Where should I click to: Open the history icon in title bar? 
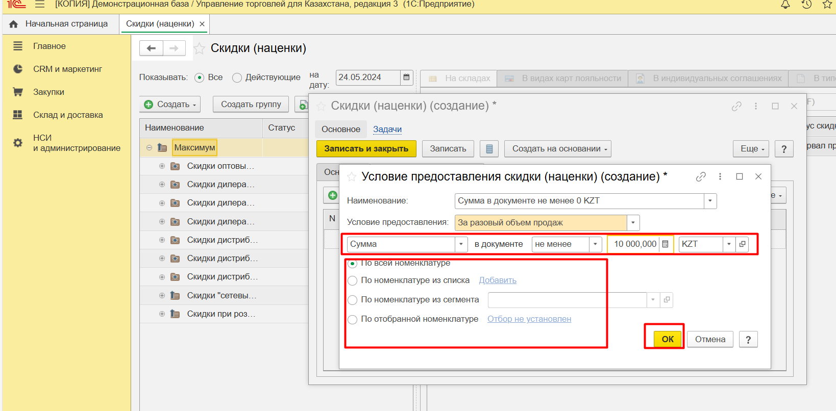pyautogui.click(x=806, y=5)
